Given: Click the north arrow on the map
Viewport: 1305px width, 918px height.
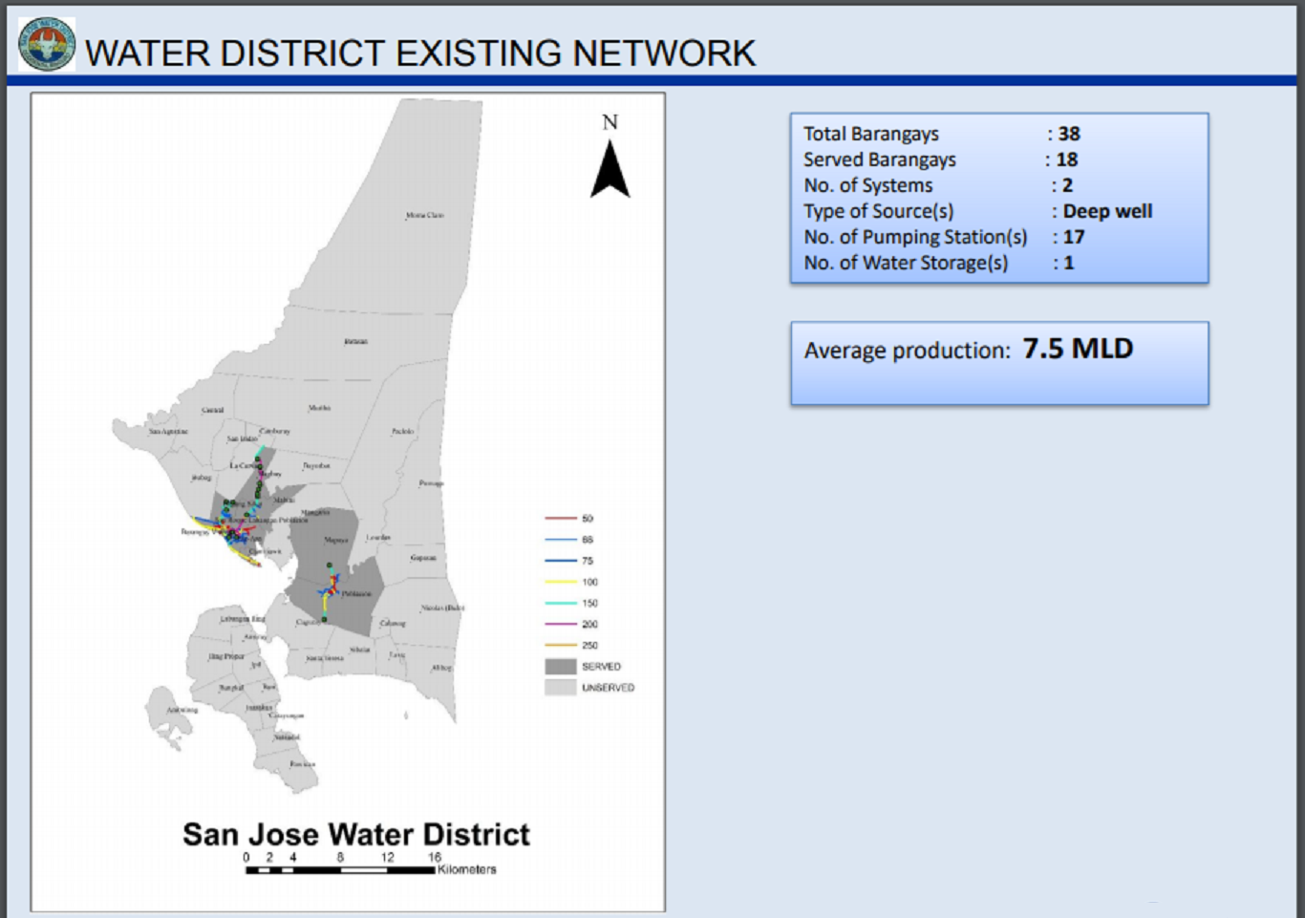Looking at the screenshot, I should pos(610,169).
